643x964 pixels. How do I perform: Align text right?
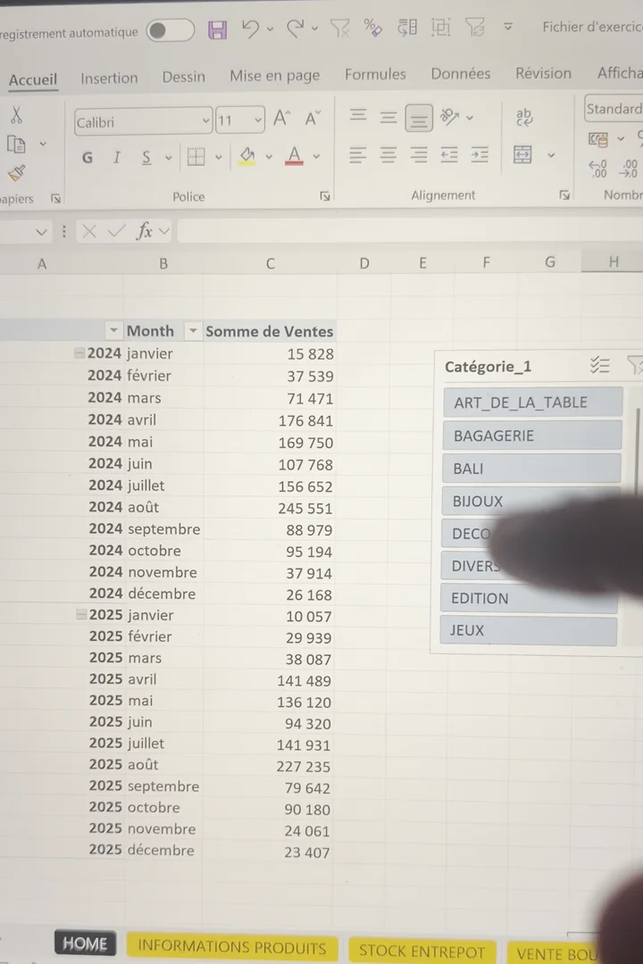click(419, 154)
